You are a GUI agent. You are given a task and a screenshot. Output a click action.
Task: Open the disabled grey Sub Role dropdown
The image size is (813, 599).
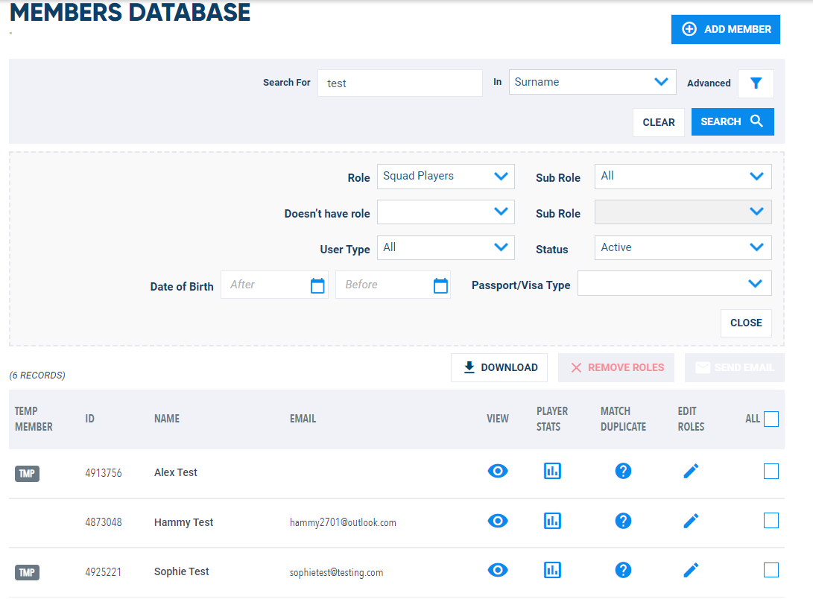pos(683,212)
